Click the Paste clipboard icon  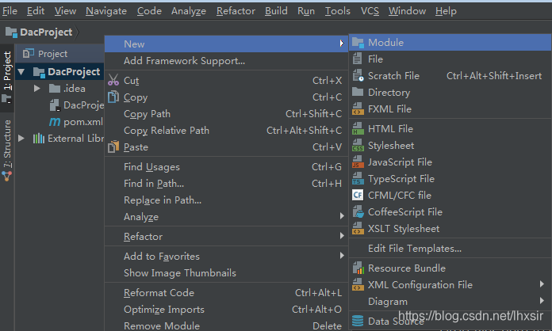[x=113, y=146]
